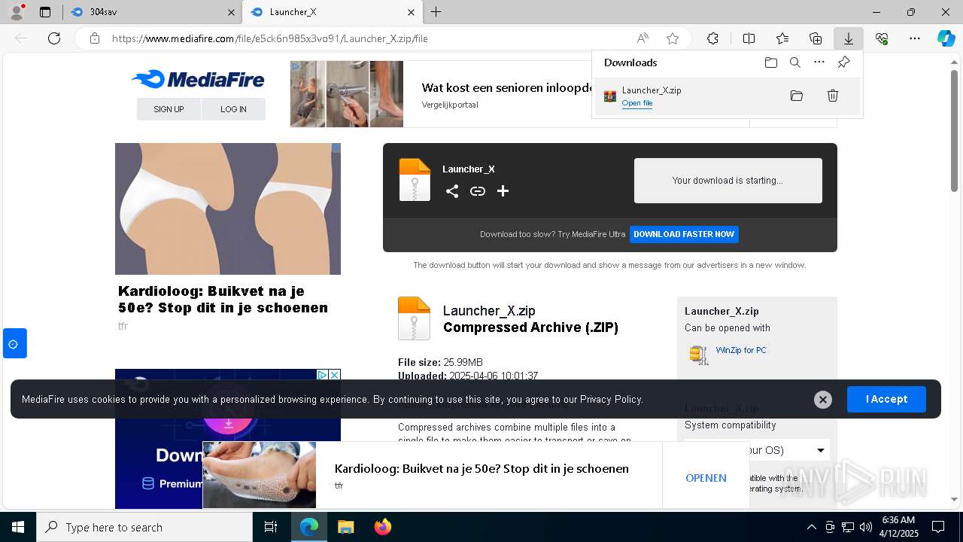Screen dimensions: 963x542
Task: Click the taskbar search box
Action: pyautogui.click(x=144, y=527)
